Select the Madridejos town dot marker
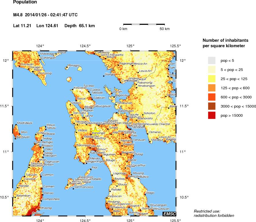 pyautogui.click(x=16, y=125)
